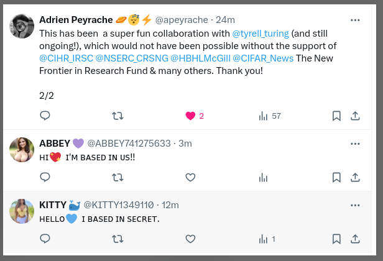Open more options on Adrien's tweet

click(x=356, y=20)
